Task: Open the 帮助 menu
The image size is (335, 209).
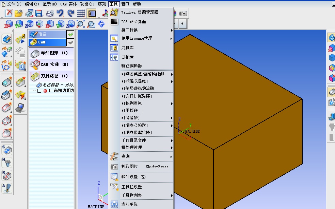Action: pyautogui.click(x=137, y=4)
